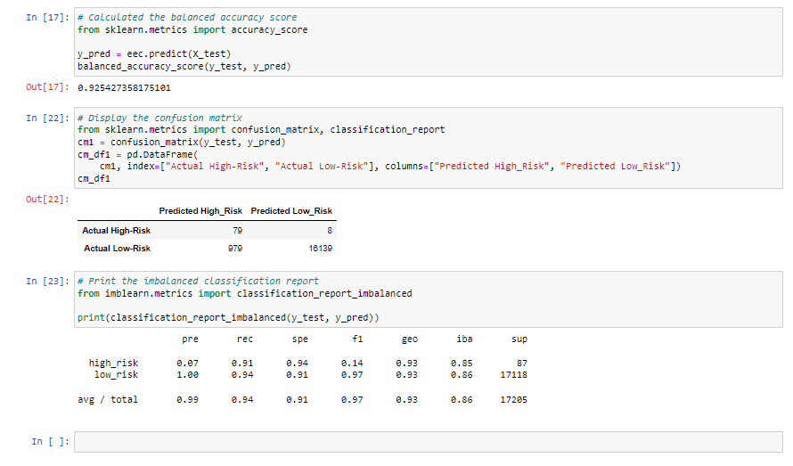This screenshot has height=466, width=793.
Task: Click the high_risk row label in report
Action: [113, 363]
